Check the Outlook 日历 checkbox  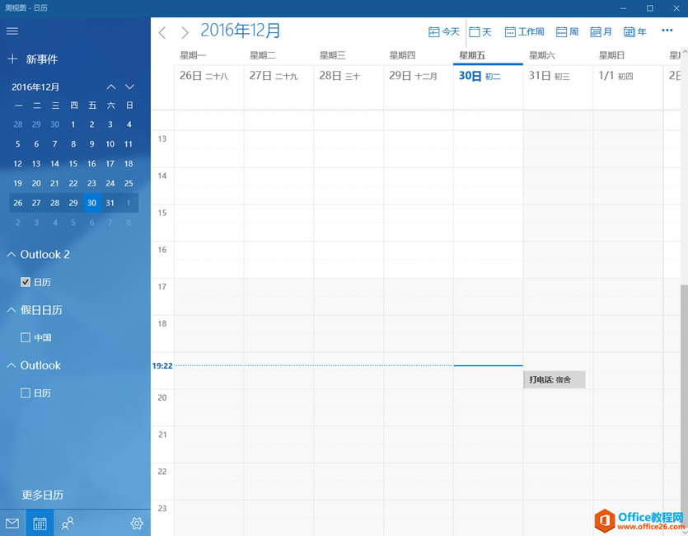tap(26, 393)
